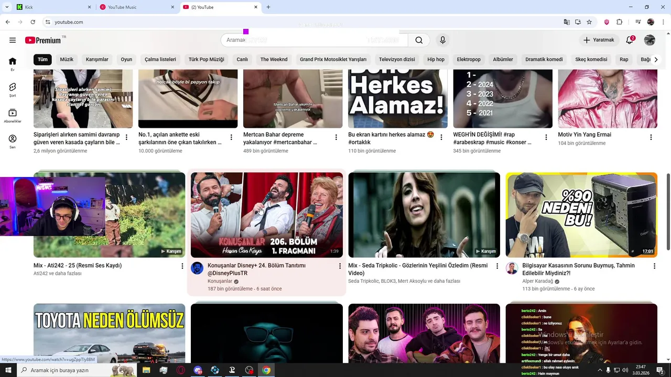Open Abonelikler (Subscriptions) in the sidebar
Image resolution: width=671 pixels, height=377 pixels.
coord(13,116)
